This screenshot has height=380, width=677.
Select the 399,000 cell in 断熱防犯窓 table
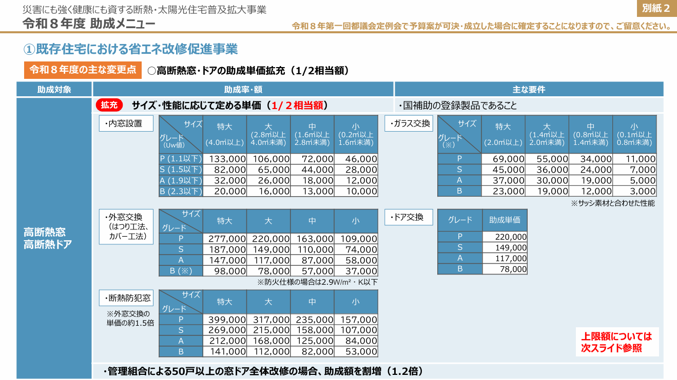[225, 321]
